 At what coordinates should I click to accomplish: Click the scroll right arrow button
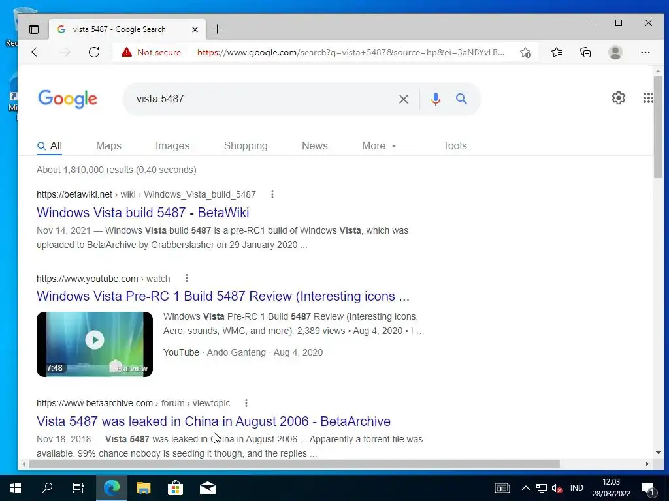(647, 464)
